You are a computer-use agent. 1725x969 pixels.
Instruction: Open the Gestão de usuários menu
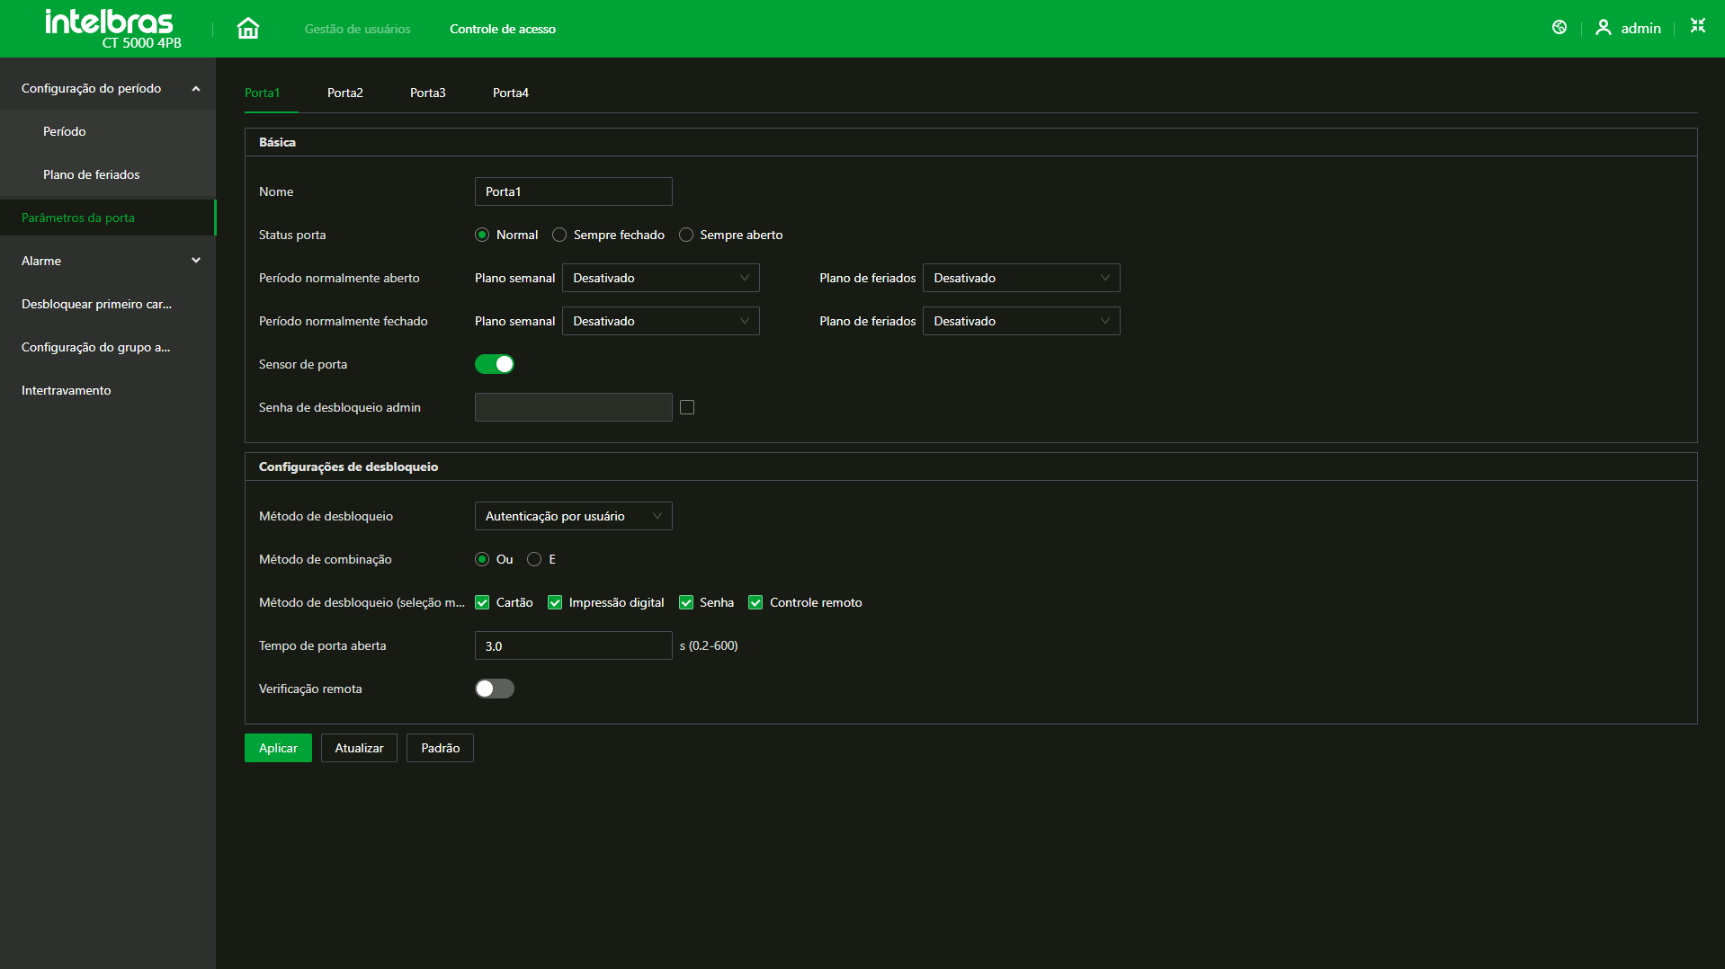pos(357,29)
